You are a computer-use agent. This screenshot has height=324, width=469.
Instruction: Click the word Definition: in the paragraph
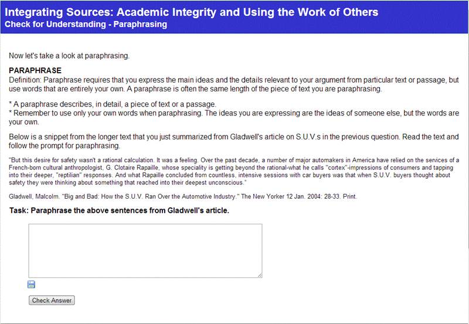pos(25,80)
